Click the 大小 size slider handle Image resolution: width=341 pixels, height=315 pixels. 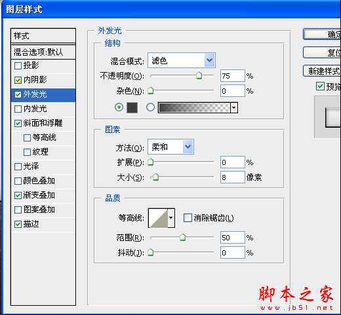tap(155, 177)
